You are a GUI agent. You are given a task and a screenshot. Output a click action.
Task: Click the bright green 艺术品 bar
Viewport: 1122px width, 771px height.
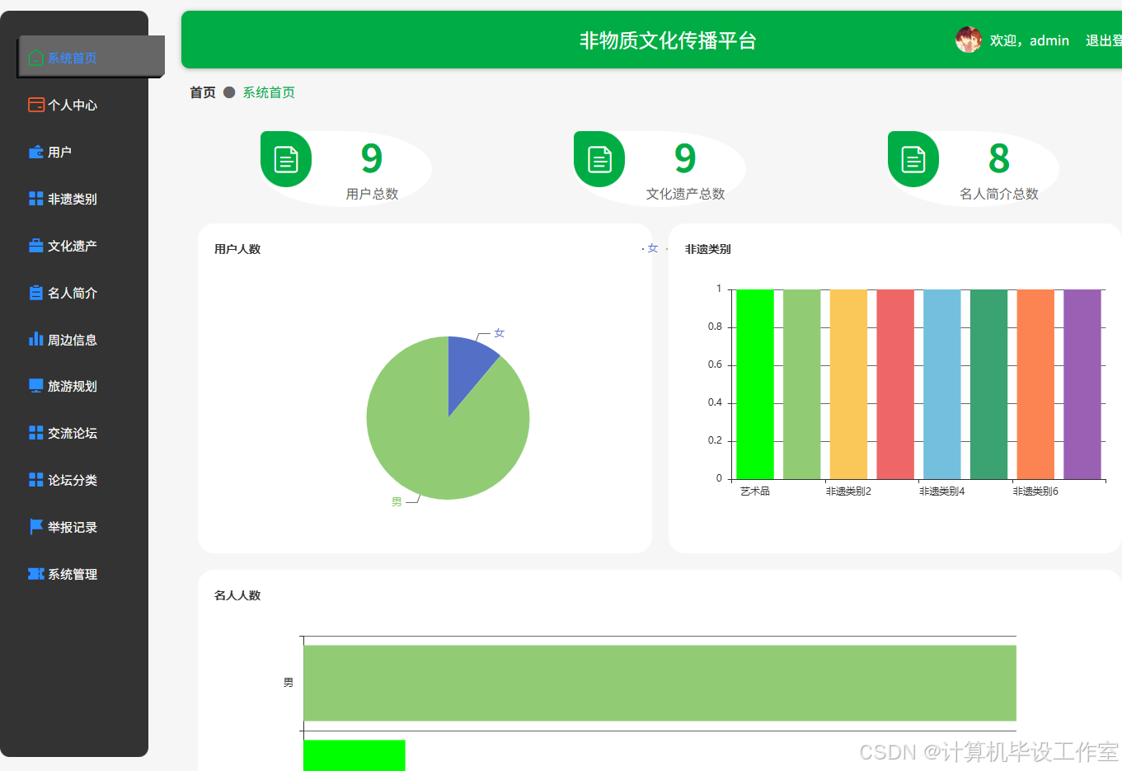tap(755, 384)
